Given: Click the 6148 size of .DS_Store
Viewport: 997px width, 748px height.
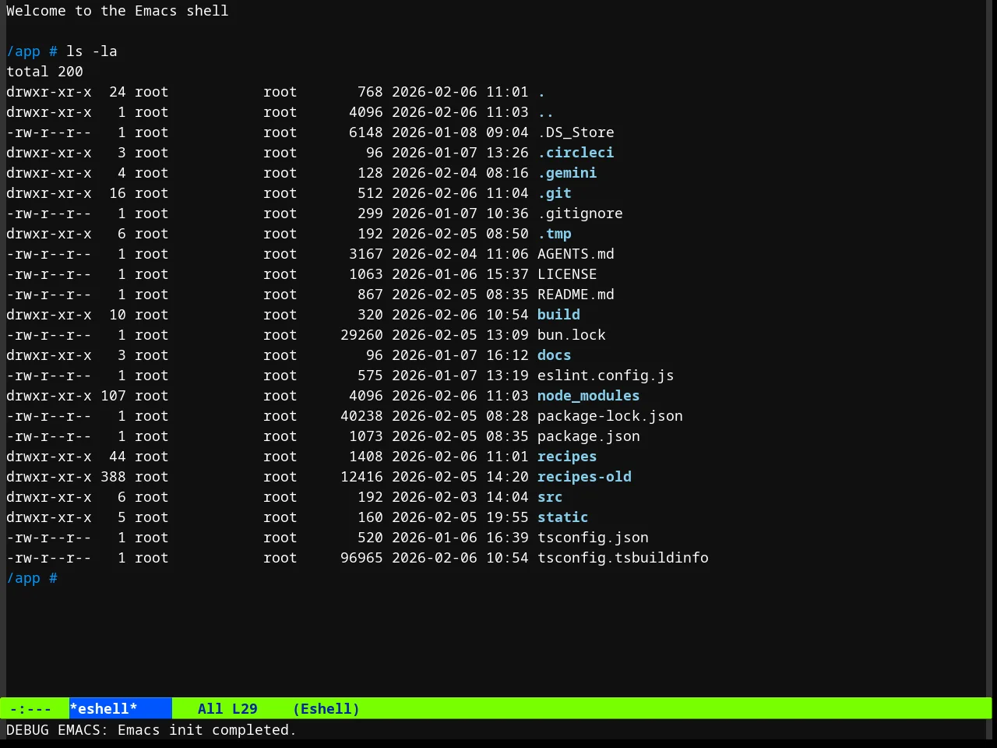Looking at the screenshot, I should point(366,132).
